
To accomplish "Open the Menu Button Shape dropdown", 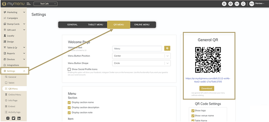I will 142,63.
